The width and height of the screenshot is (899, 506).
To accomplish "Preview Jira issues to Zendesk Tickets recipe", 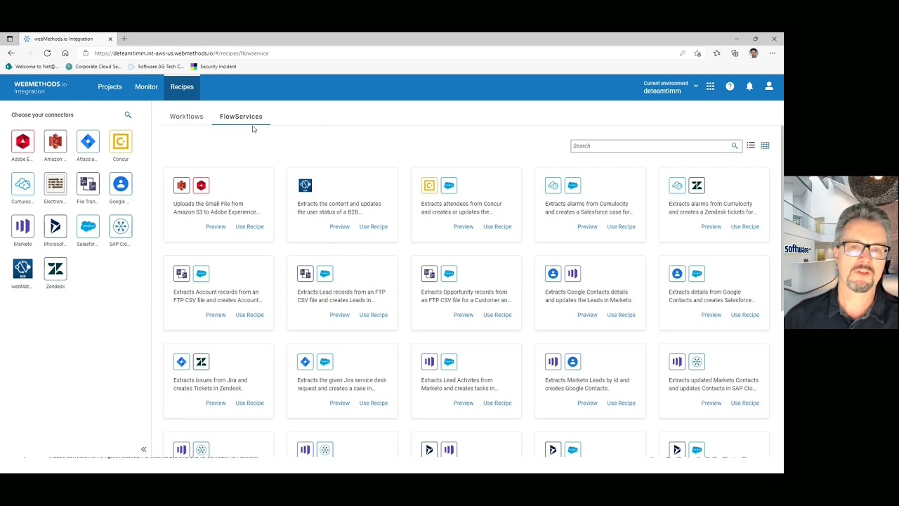I will (216, 403).
